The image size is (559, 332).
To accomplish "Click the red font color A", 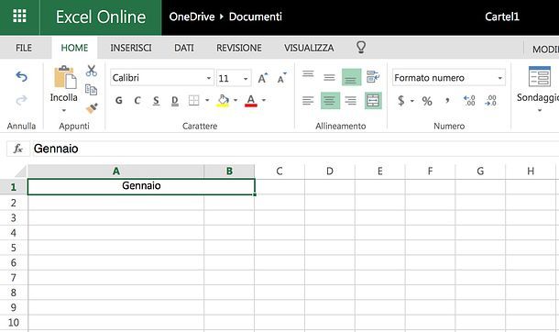I will (251, 101).
